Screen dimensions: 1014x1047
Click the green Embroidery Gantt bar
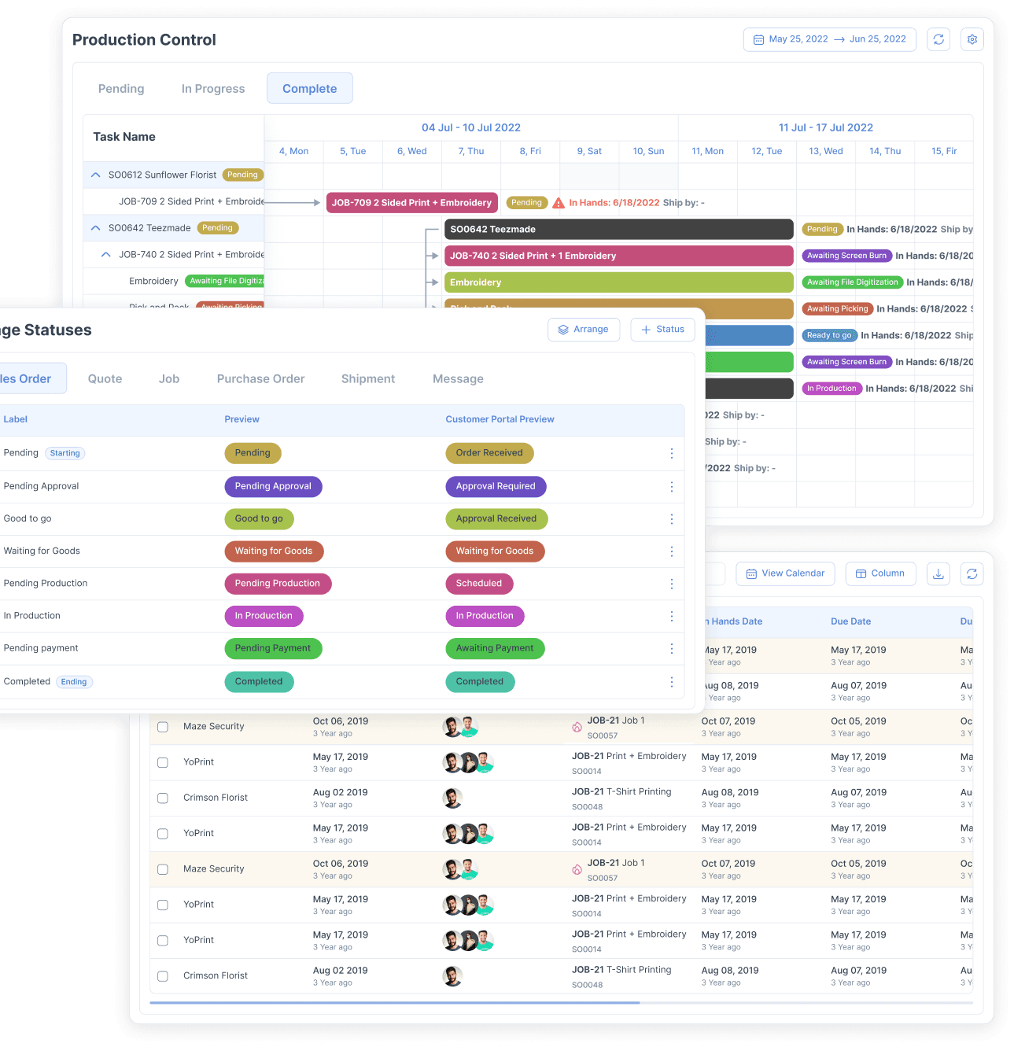[618, 282]
